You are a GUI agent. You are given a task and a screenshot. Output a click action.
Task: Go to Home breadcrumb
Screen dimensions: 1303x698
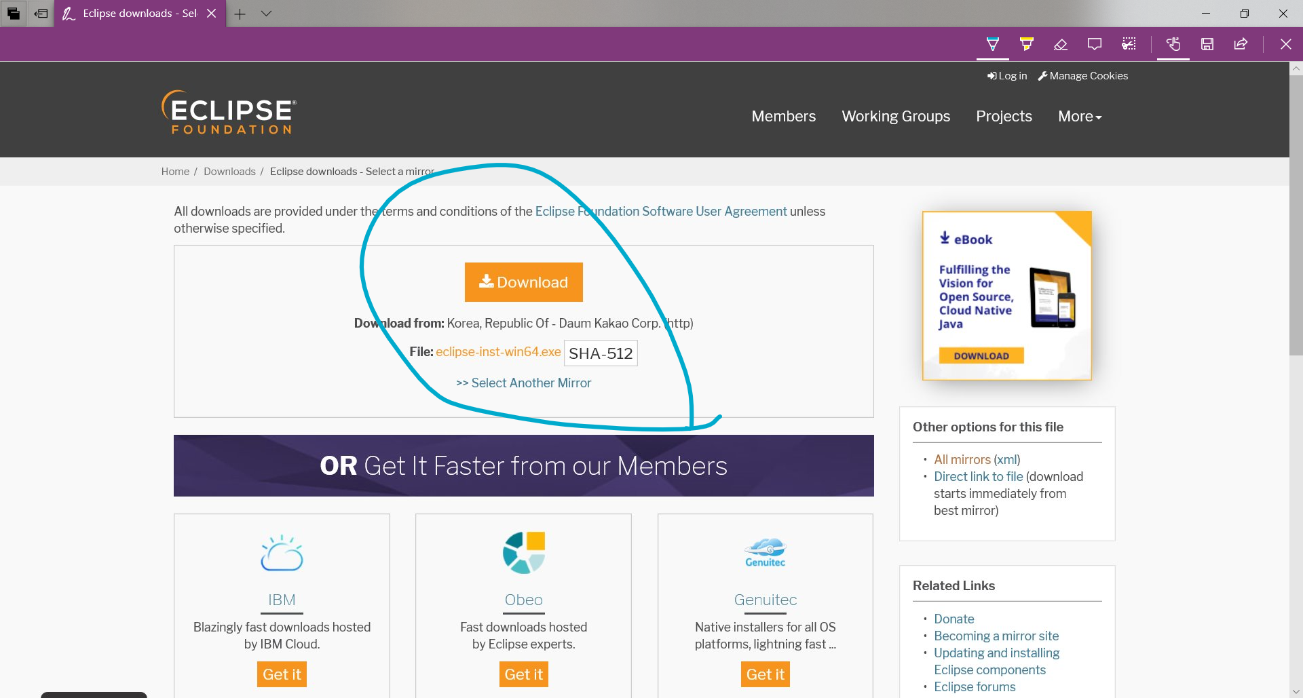click(x=175, y=172)
